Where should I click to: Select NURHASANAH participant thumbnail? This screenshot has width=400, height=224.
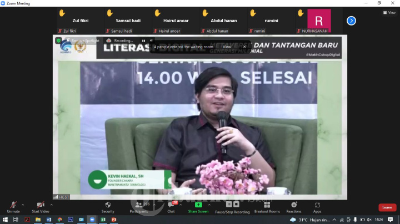point(319,21)
